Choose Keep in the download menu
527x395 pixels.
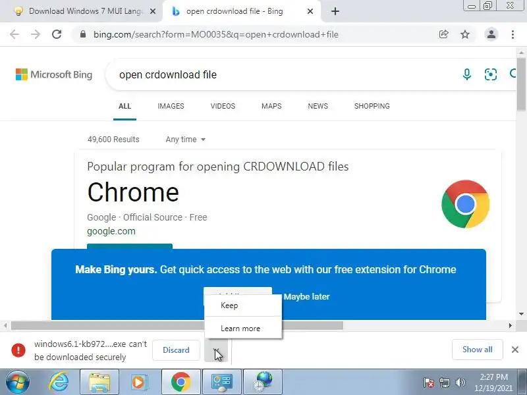(243, 305)
